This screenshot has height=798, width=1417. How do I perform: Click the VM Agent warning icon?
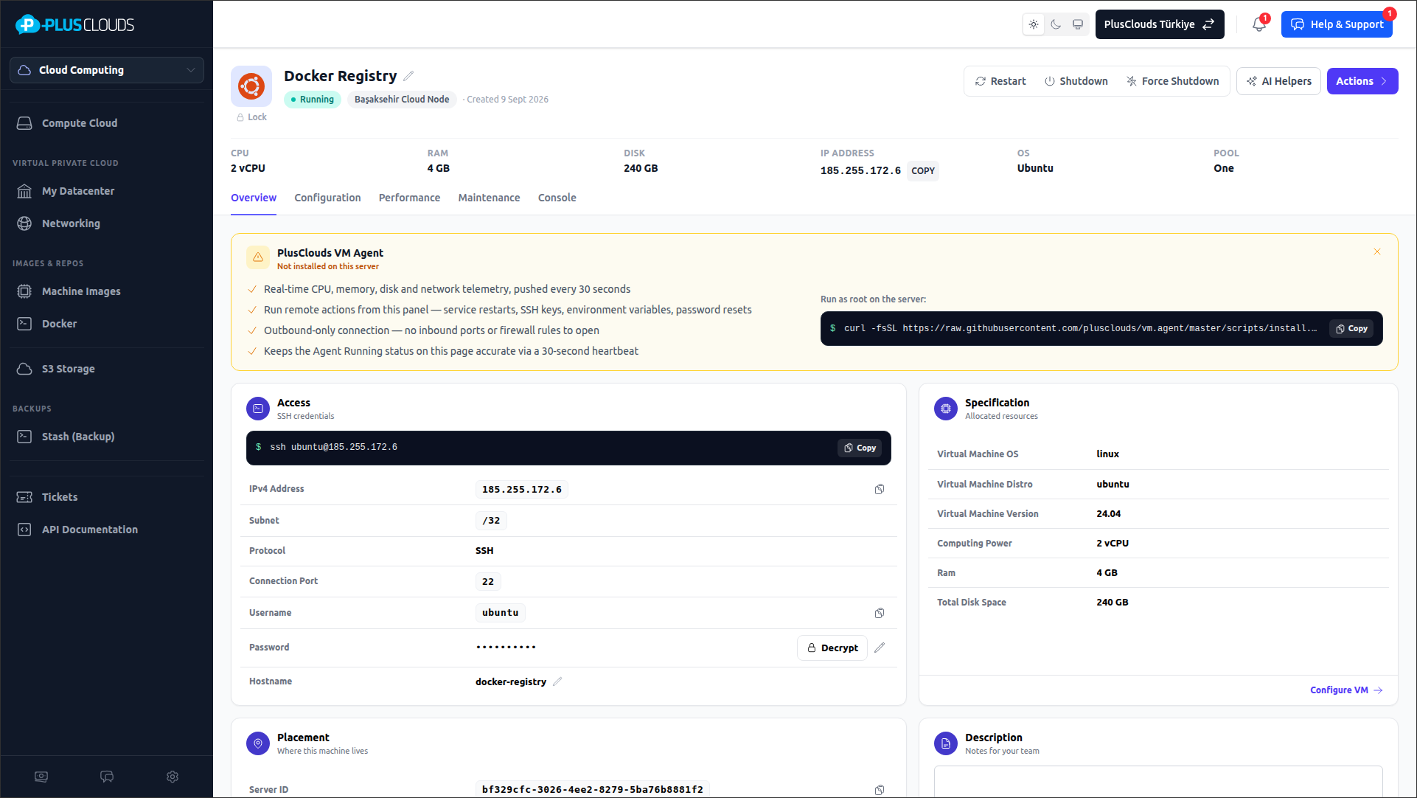point(258,257)
